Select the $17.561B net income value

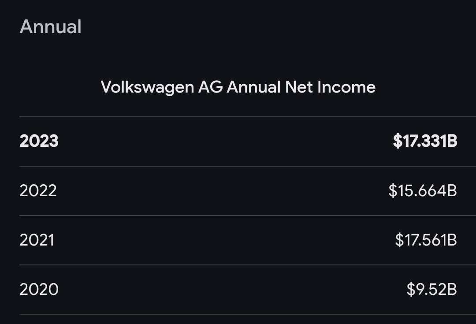pos(426,240)
